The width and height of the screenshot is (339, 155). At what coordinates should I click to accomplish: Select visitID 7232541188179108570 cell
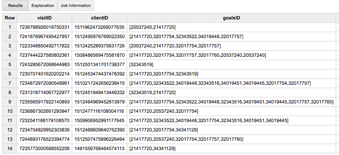click(44, 121)
